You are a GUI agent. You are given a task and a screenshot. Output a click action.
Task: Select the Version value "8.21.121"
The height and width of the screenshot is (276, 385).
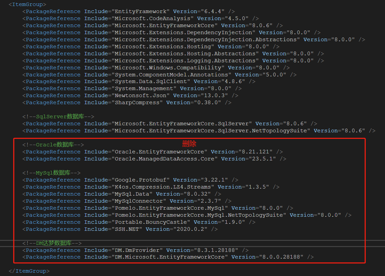pos(255,152)
